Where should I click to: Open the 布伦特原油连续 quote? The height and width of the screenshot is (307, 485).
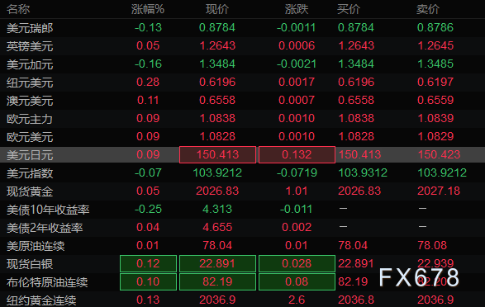[x=243, y=282]
